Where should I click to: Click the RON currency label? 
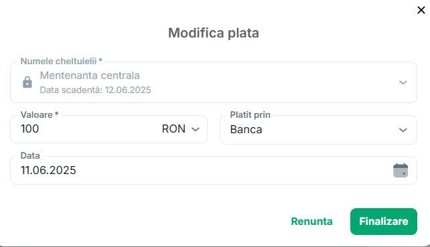coord(173,129)
